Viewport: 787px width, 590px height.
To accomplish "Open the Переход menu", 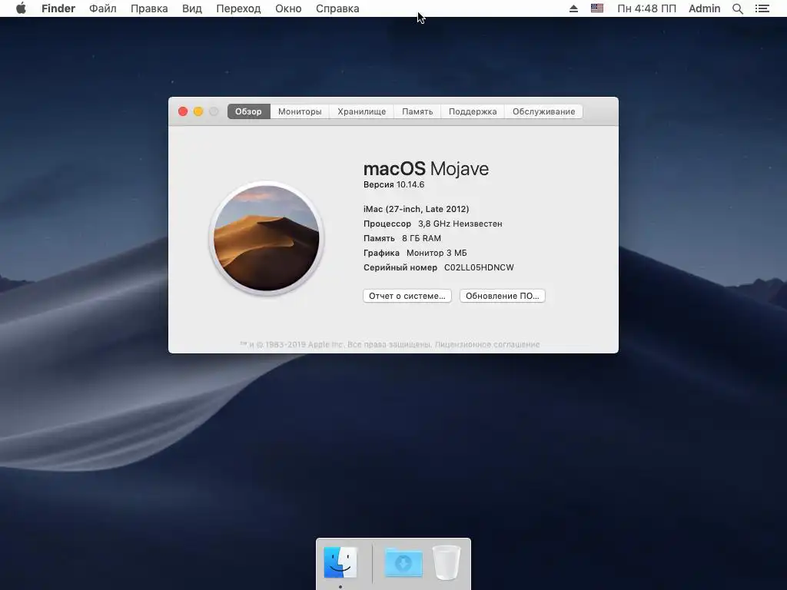I will pos(238,8).
